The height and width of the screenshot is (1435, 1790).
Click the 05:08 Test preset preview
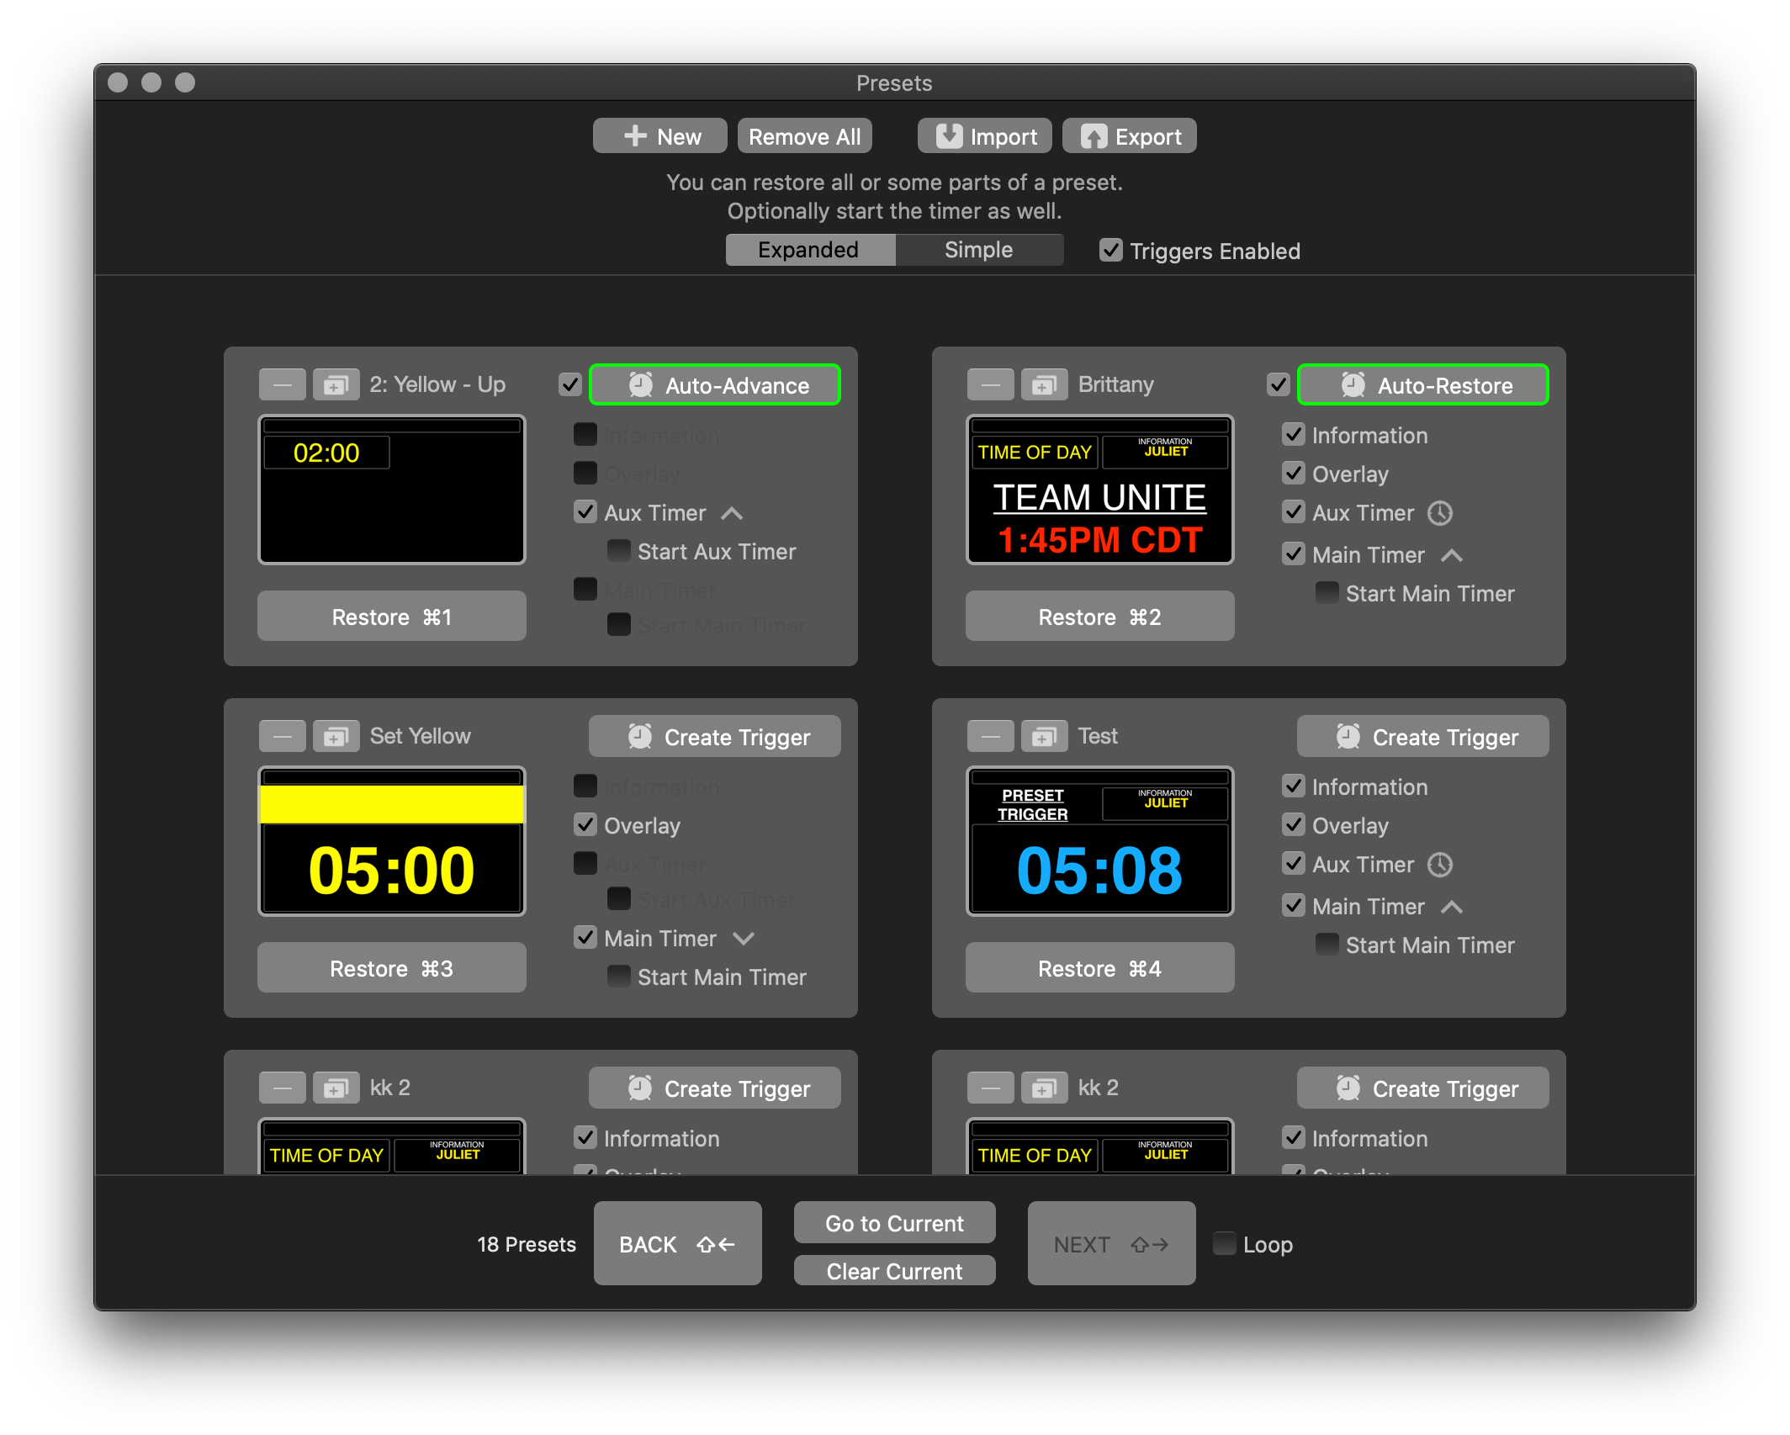pos(1100,841)
